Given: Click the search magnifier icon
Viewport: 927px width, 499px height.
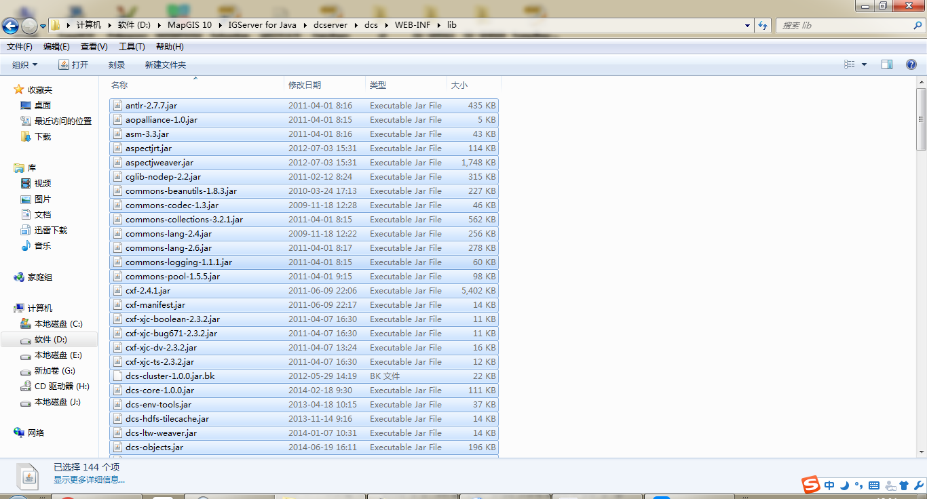Looking at the screenshot, I should tap(917, 25).
